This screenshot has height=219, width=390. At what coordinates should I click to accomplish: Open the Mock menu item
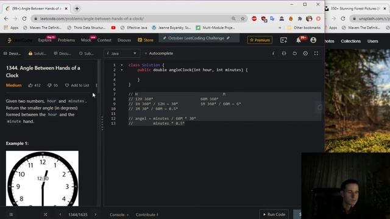pyautogui.click(x=86, y=40)
